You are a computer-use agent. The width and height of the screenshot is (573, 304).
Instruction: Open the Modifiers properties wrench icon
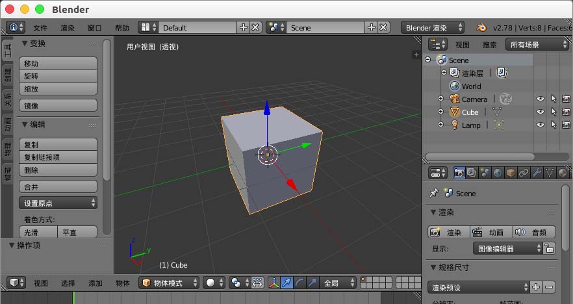coord(537,173)
